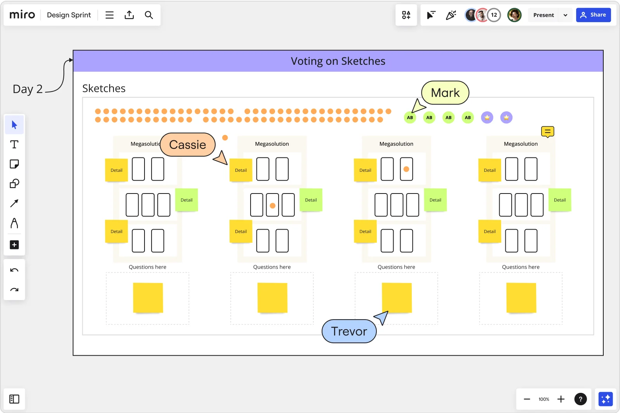Toggle collaborator cursors visibility
This screenshot has height=413, width=620.
pos(431,15)
